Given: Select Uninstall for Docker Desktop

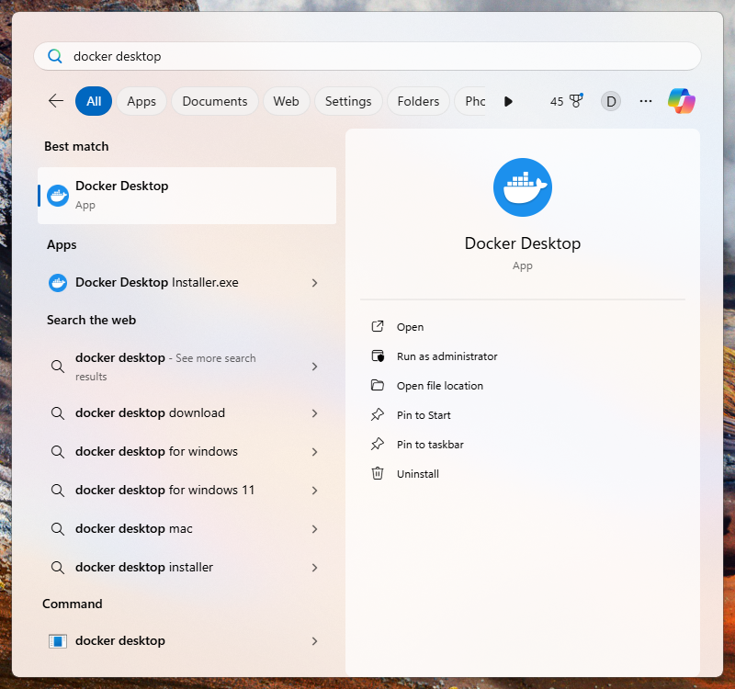Looking at the screenshot, I should (418, 474).
